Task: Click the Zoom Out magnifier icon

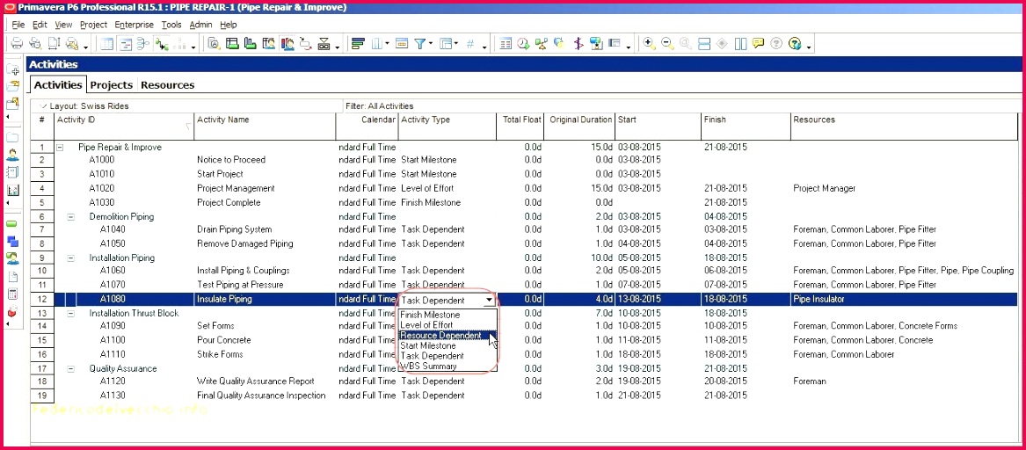Action: (666, 43)
